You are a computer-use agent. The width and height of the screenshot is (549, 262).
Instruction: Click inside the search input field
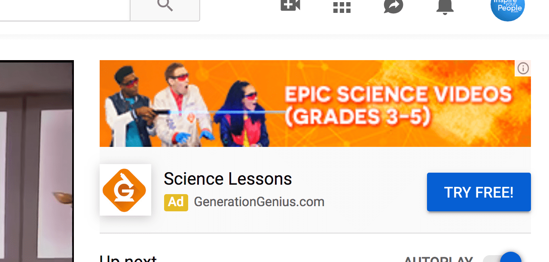pos(64,6)
